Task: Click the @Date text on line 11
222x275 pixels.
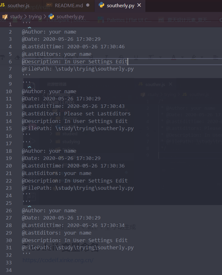Action: pos(61,99)
